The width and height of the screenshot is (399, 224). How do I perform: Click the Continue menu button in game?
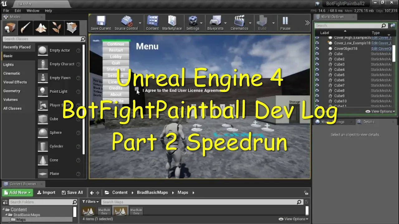click(116, 44)
